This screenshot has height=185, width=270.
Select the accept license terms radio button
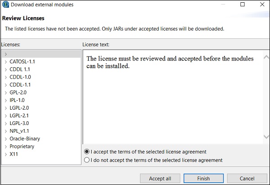coord(87,152)
